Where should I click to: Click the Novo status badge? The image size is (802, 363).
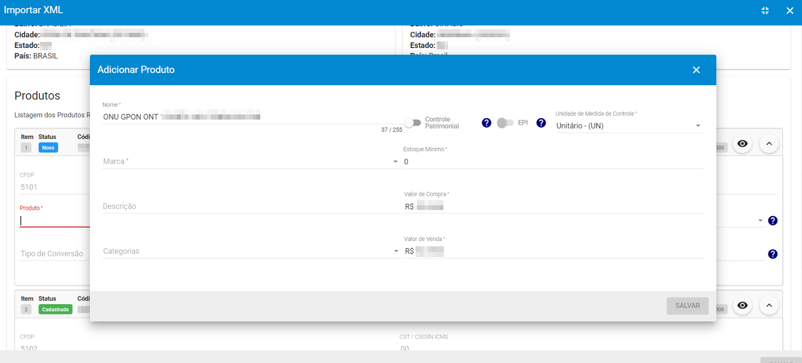48,148
